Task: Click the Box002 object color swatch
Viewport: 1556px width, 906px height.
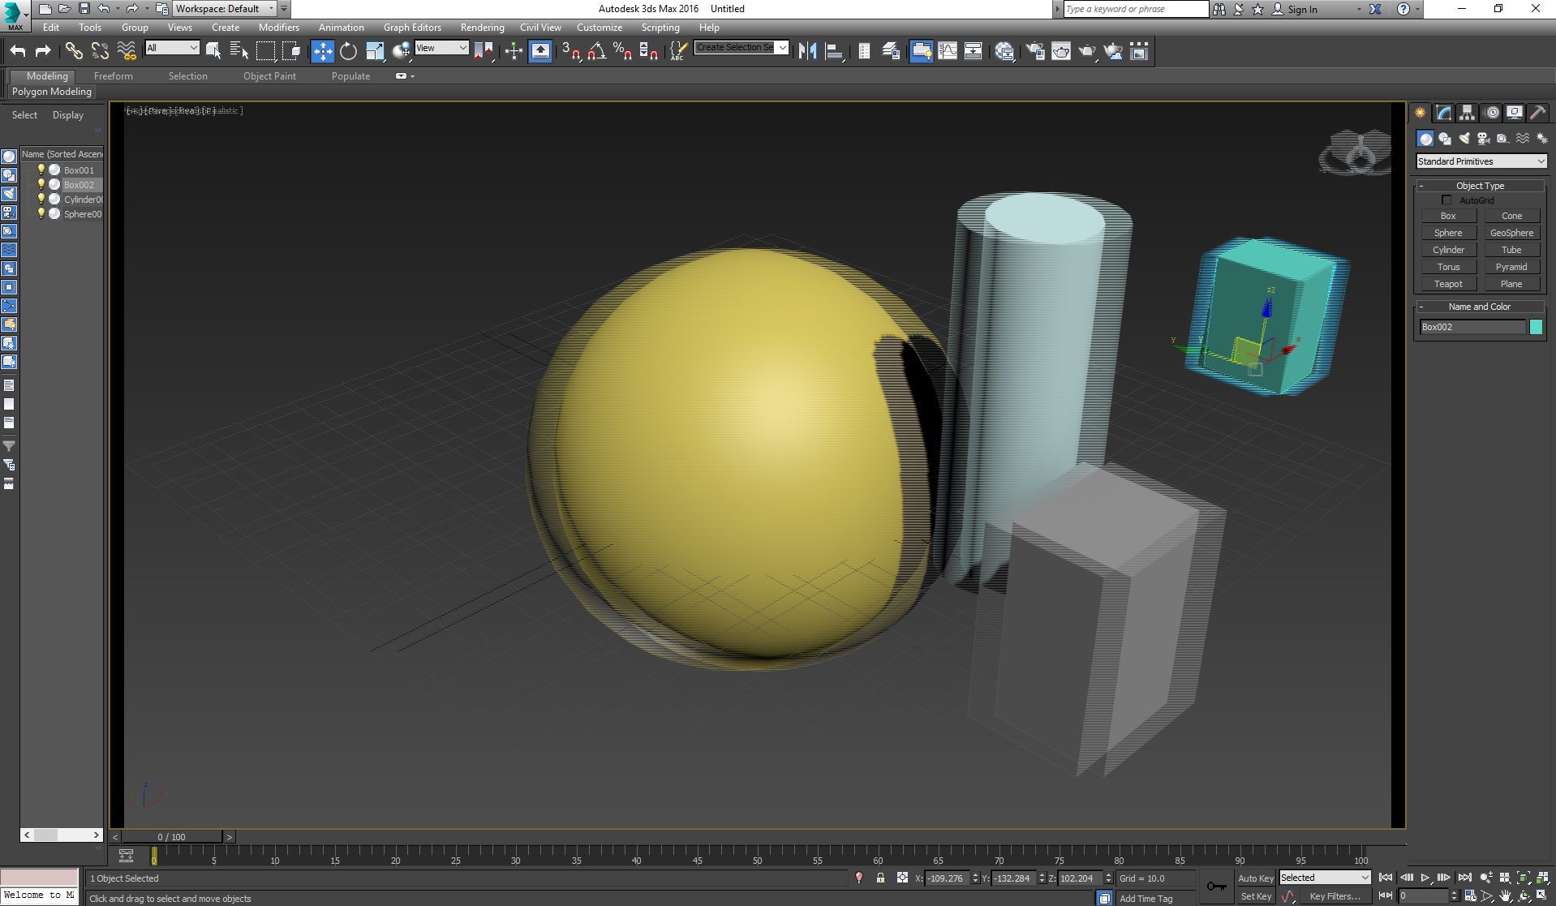Action: (1536, 327)
